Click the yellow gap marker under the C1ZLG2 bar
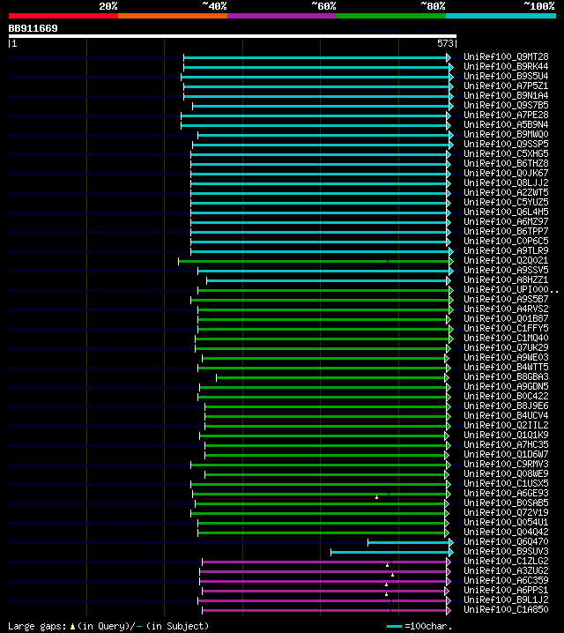 [387, 565]
